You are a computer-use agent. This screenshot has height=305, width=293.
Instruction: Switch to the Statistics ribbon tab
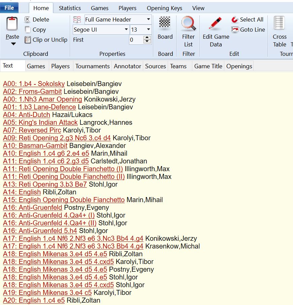(70, 8)
